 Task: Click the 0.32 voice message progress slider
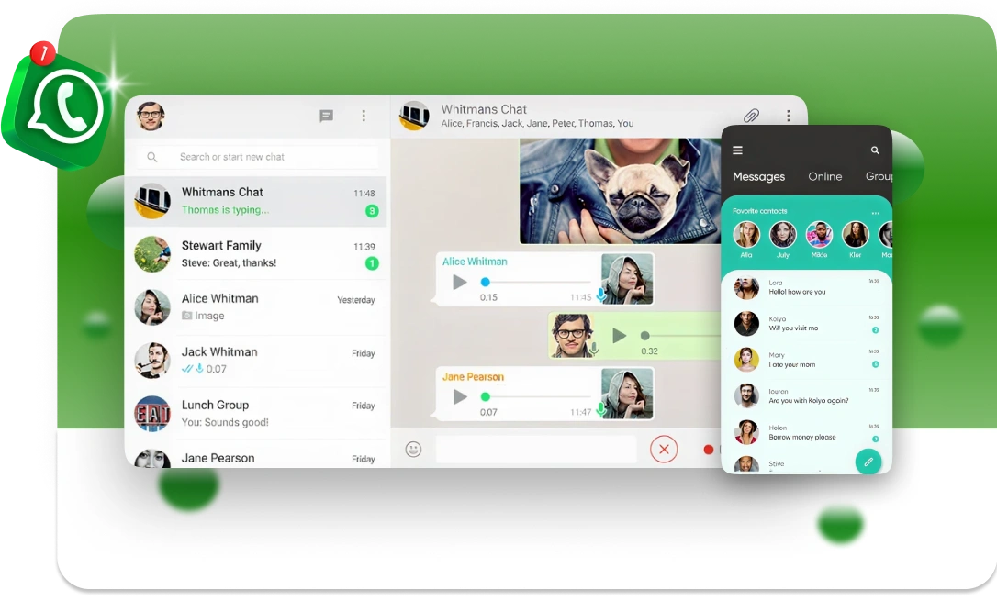point(680,336)
